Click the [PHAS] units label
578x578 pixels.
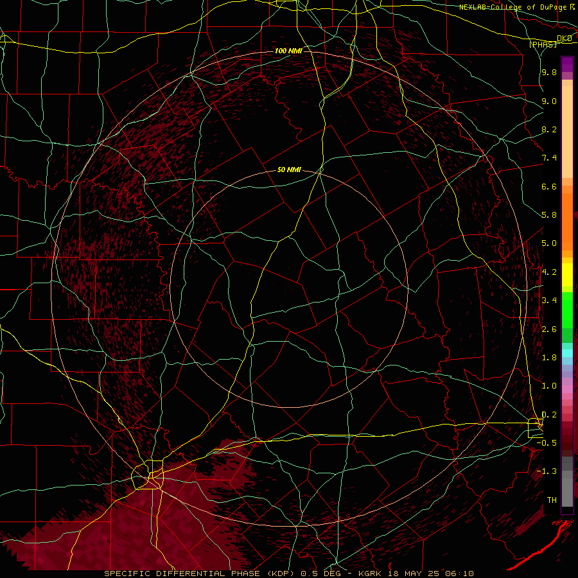pos(543,44)
